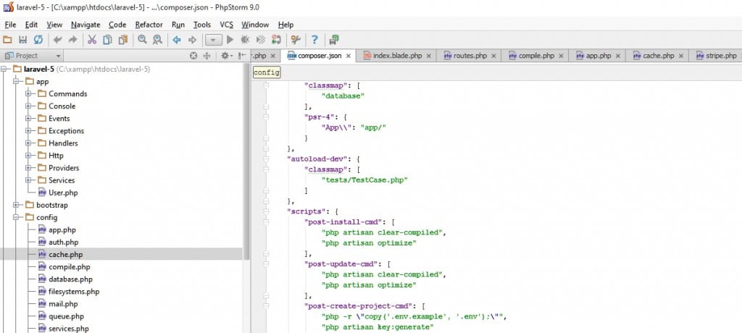Open the Refactor menu
Viewport: 742px width, 333px height.
coord(149,25)
